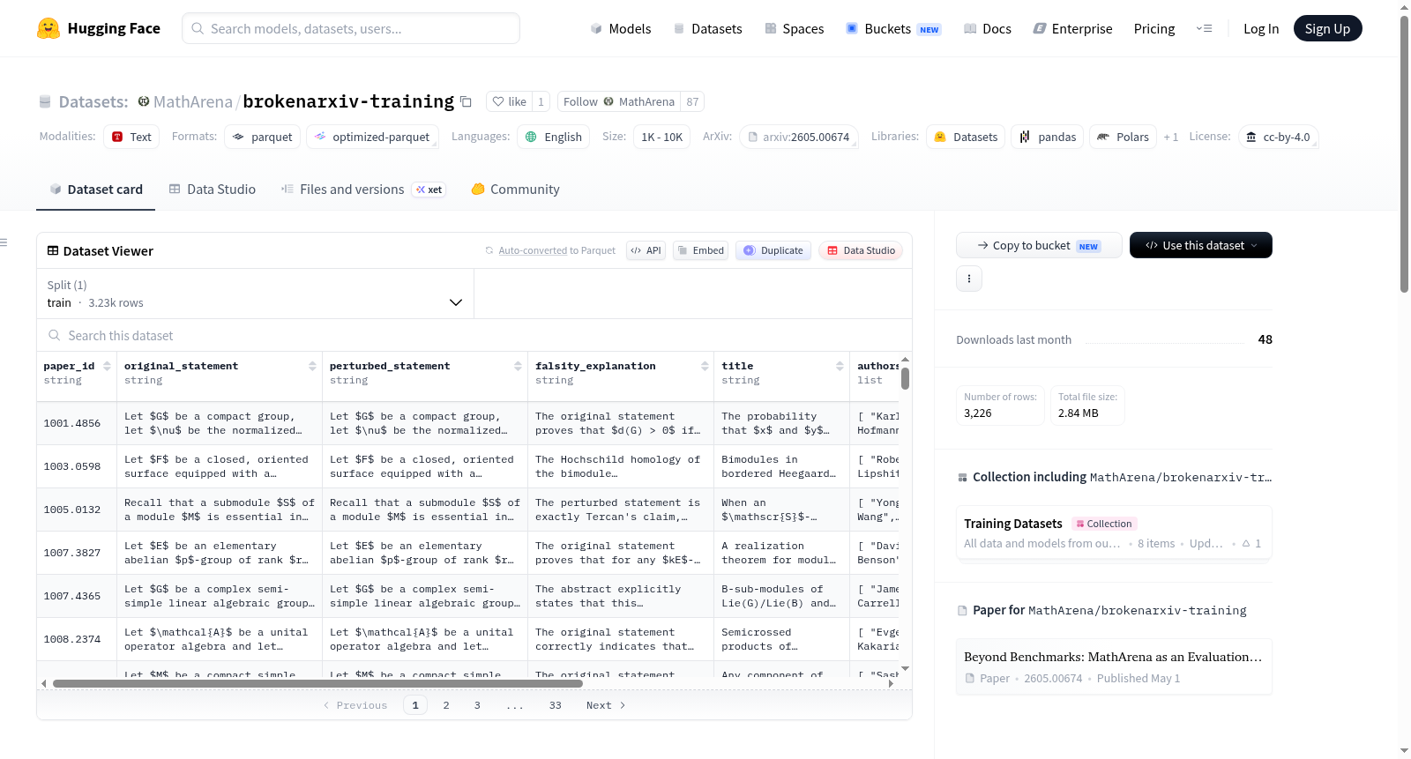Click the left sidebar toggle lines icon

coord(4,242)
